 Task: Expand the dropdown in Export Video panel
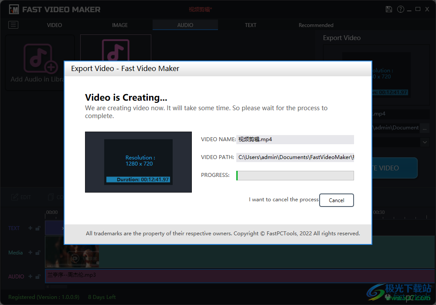[x=425, y=142]
